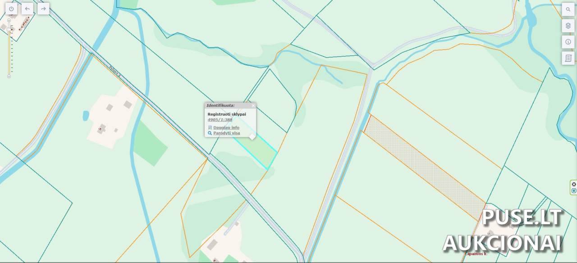Click the small X icon at right edge
This screenshot has height=263, width=577.
(x=574, y=184)
